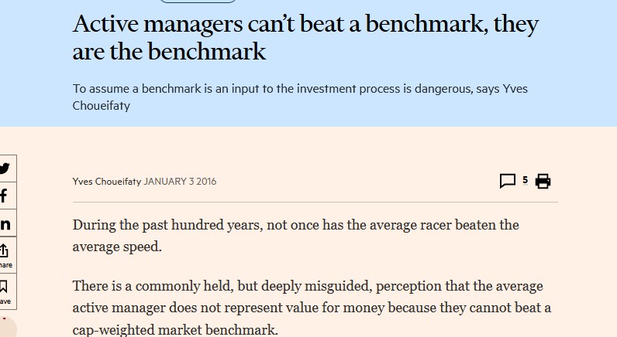Open the generic Share options icon
This screenshot has height=337, width=617.
(5, 253)
